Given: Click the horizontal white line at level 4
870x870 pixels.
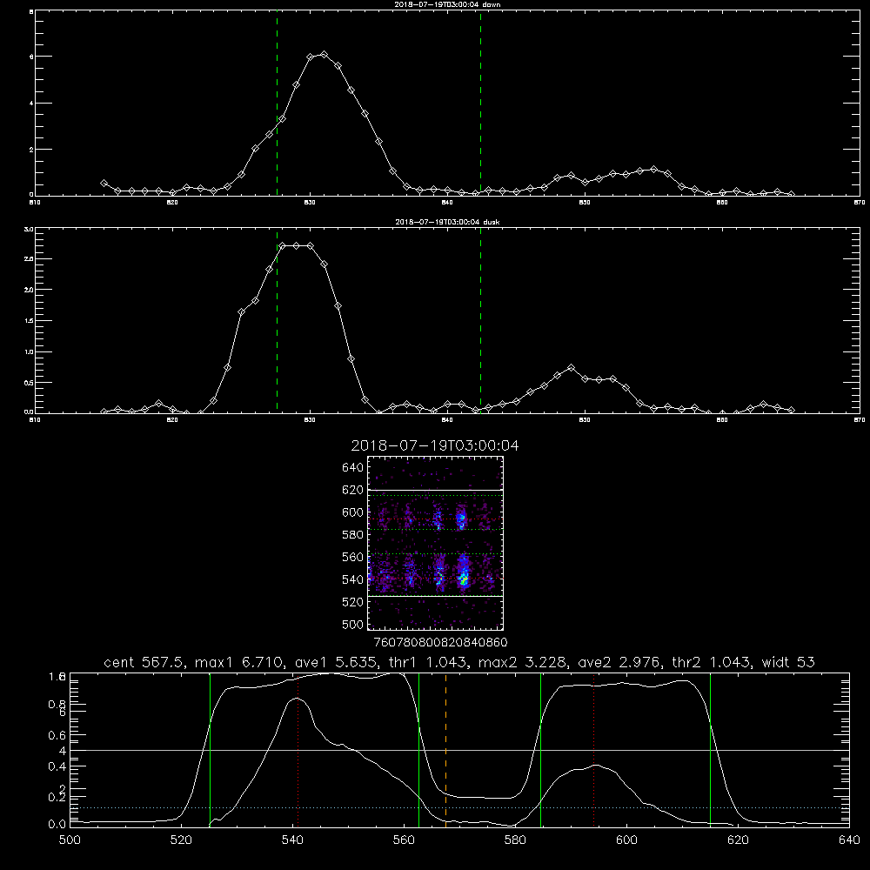Looking at the screenshot, I should [459, 750].
